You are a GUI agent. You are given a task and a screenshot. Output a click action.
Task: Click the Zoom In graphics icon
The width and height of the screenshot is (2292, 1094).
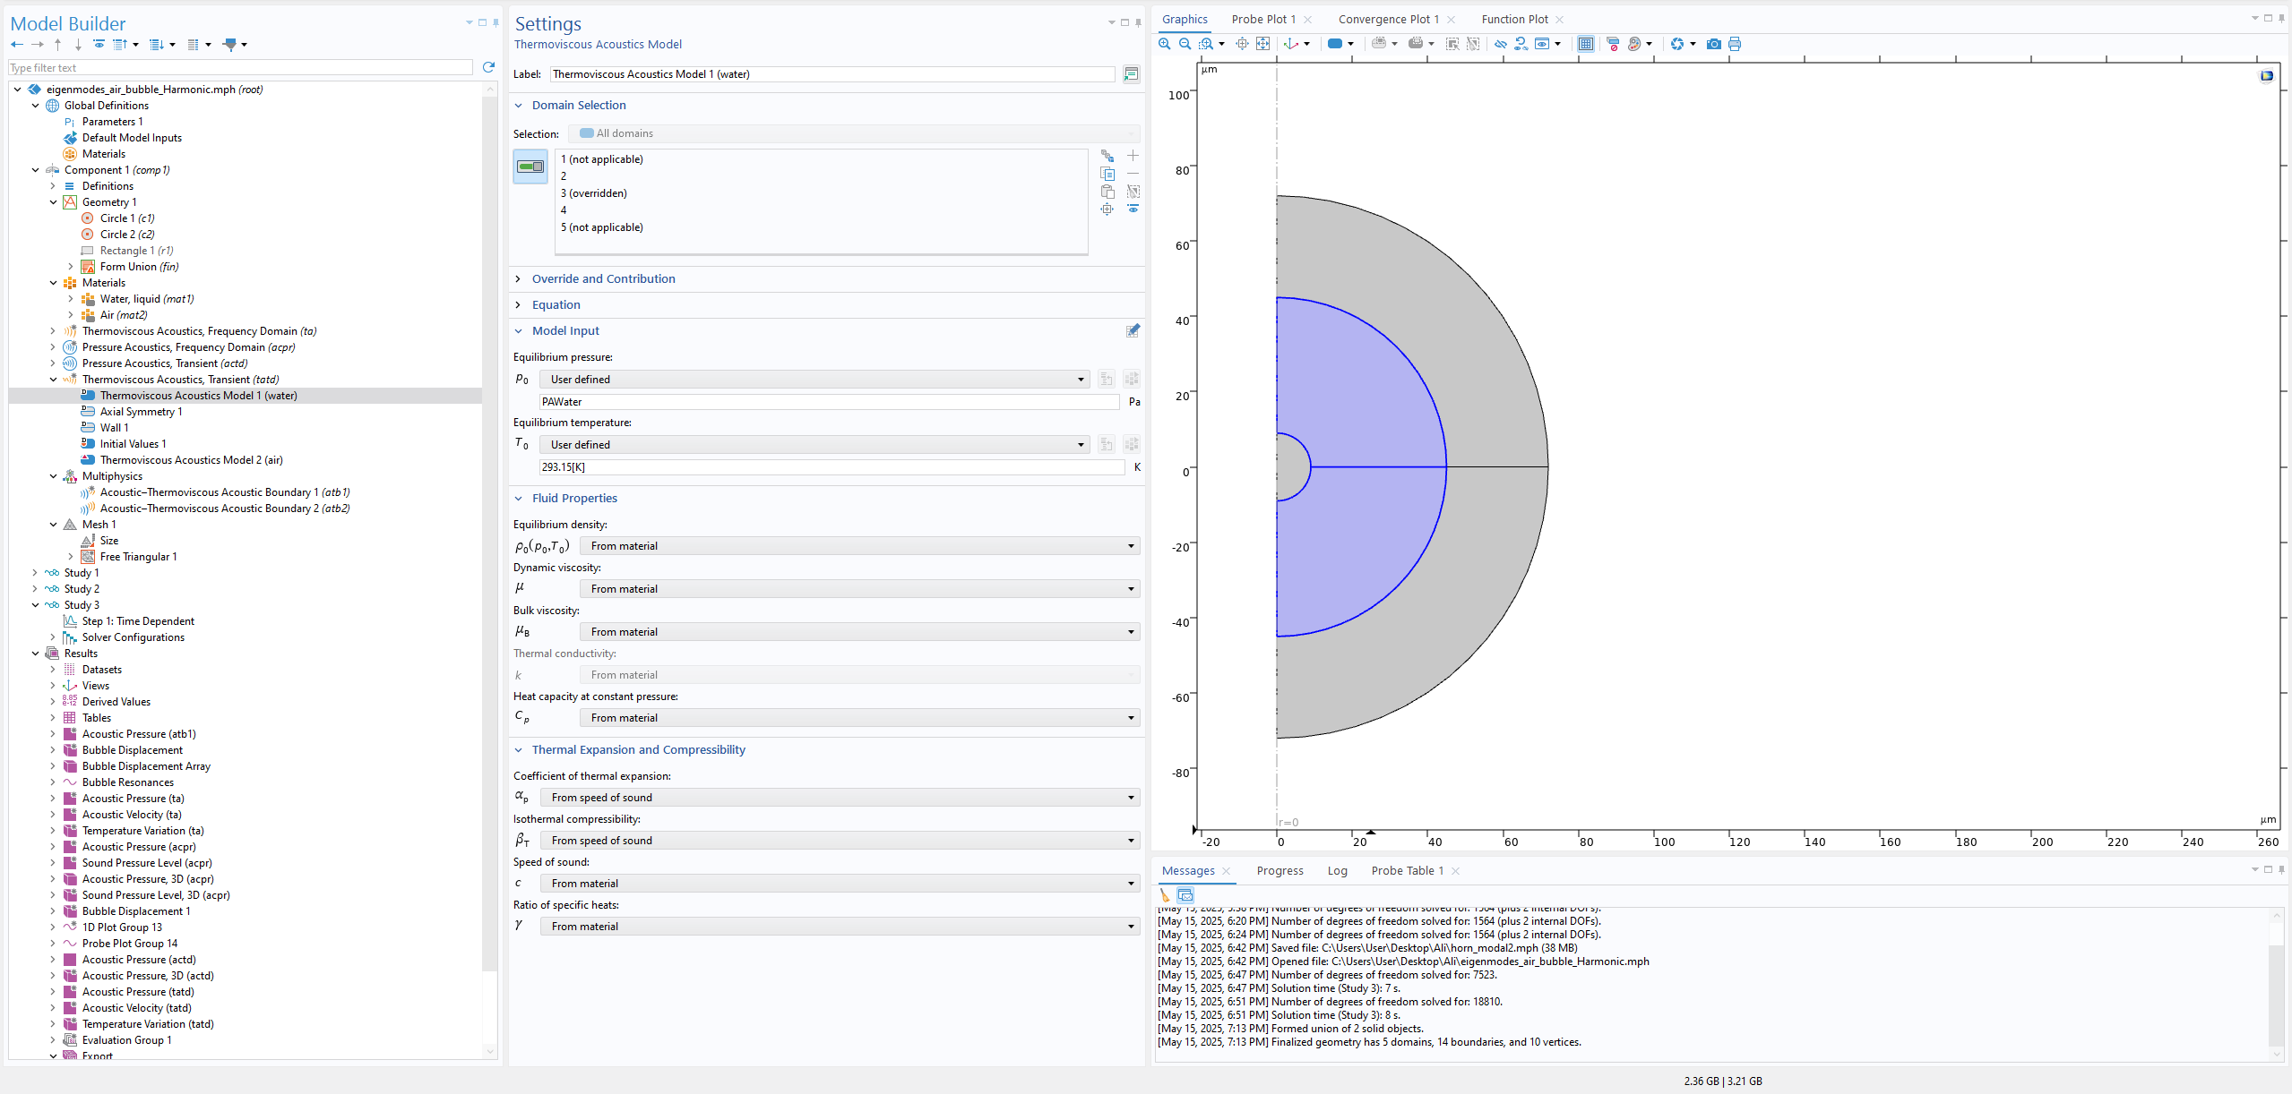[x=1164, y=44]
